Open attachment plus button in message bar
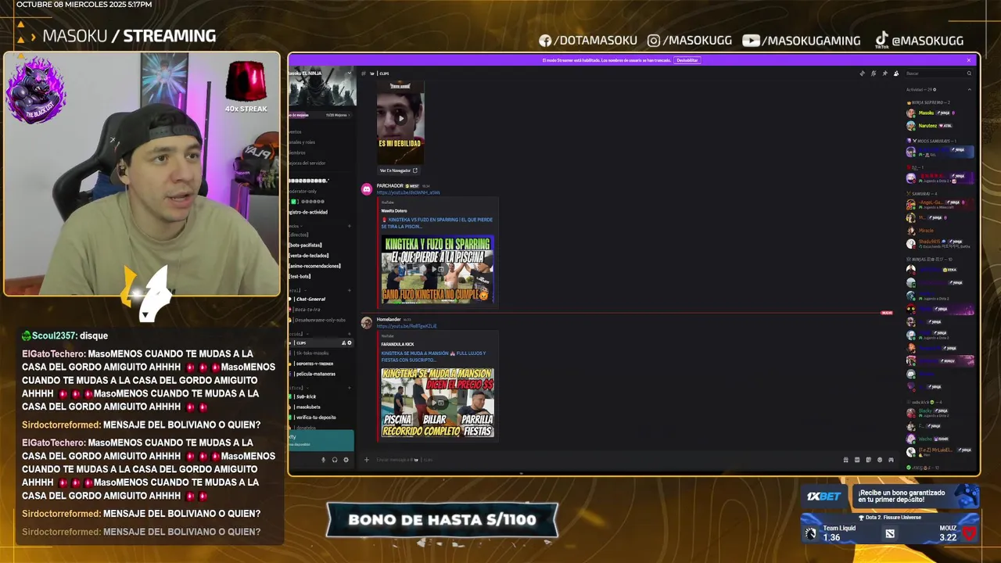 click(367, 460)
